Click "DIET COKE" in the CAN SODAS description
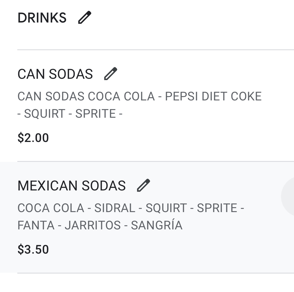Screen dimensions: 294x292 click(231, 96)
